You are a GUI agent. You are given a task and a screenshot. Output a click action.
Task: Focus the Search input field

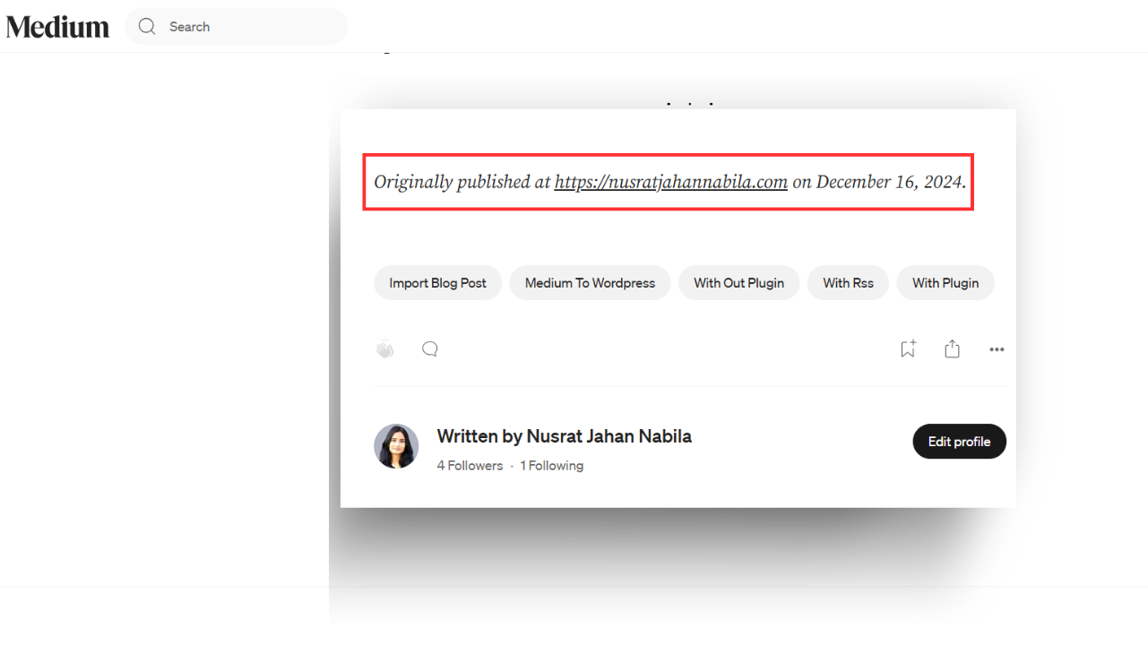tap(251, 27)
